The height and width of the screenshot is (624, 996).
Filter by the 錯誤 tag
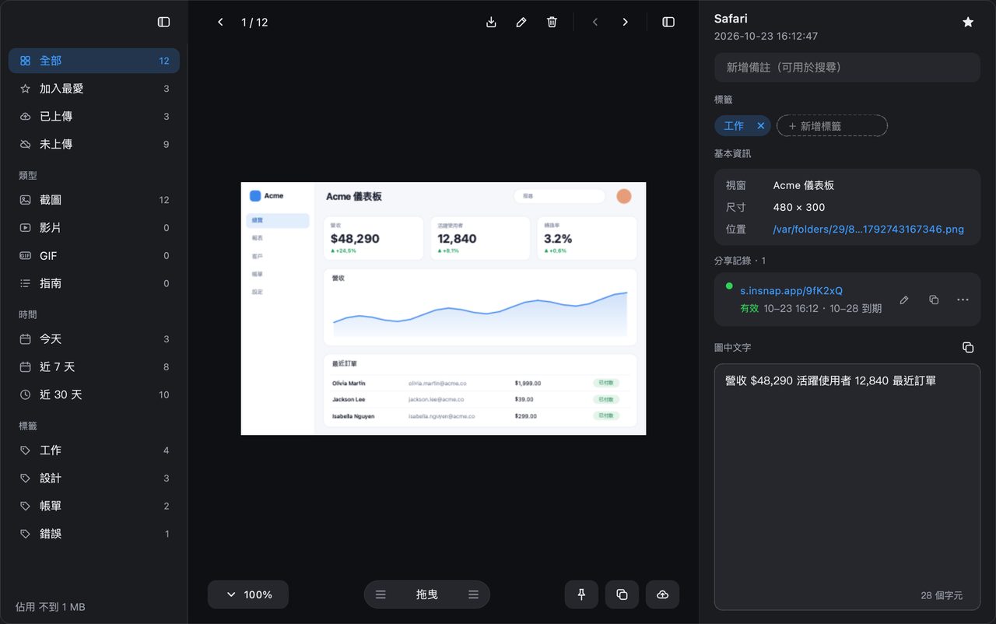(x=94, y=534)
